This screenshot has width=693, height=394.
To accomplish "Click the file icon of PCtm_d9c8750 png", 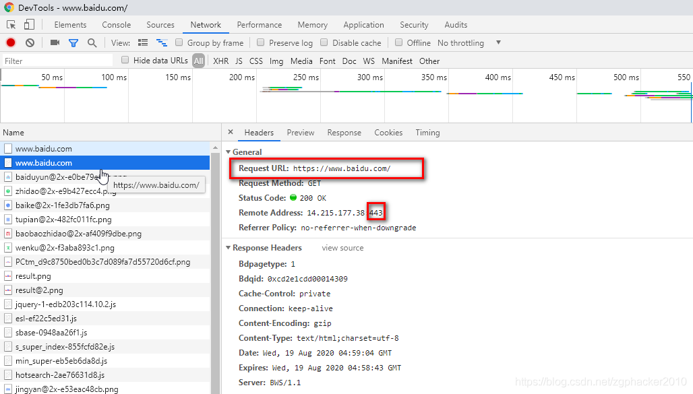I will tap(8, 262).
